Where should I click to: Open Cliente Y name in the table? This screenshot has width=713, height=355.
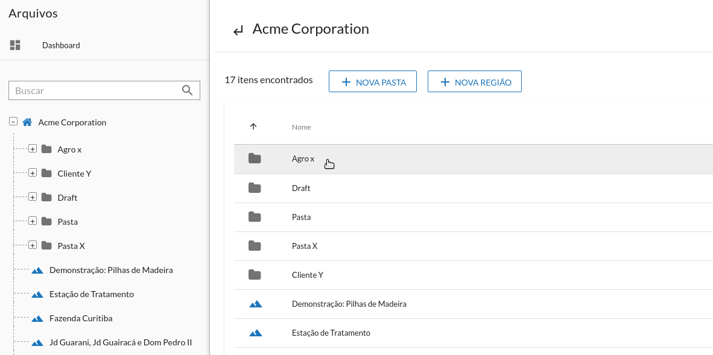click(x=308, y=275)
